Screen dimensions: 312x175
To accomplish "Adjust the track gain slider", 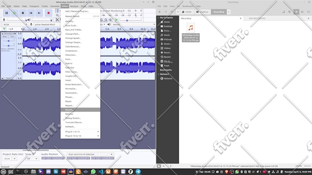I will (8, 41).
